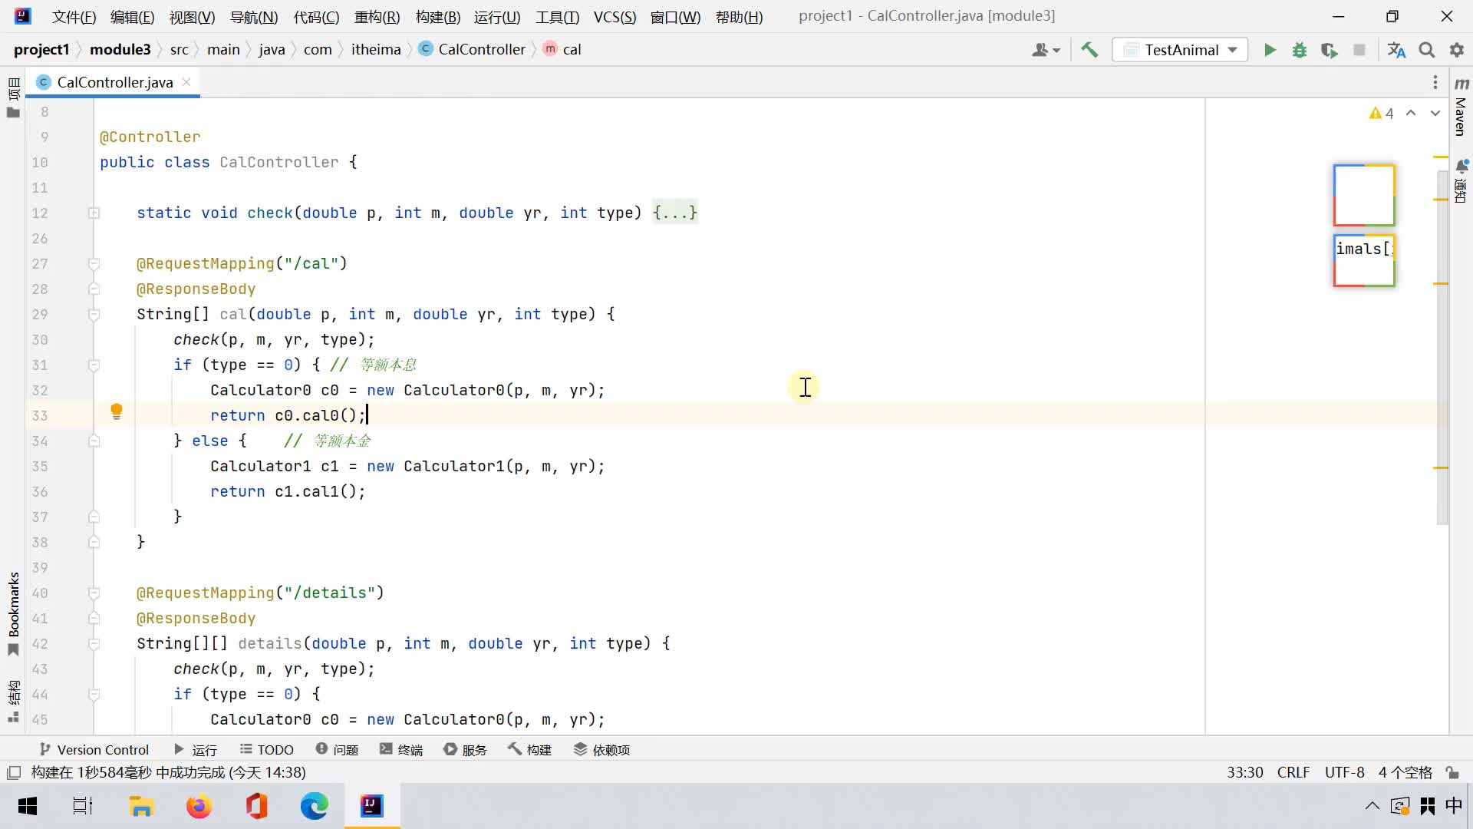Screen dimensions: 1473x829
Task: Click module3 breadcrumb
Action: (x=120, y=50)
